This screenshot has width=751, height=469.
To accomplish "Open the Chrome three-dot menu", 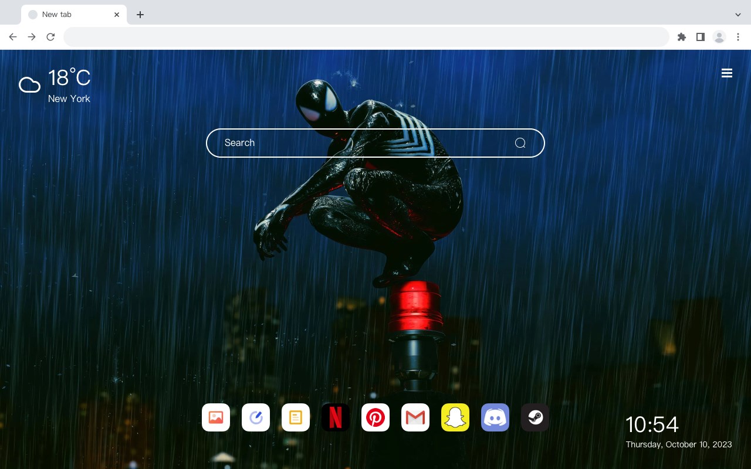I will 738,37.
